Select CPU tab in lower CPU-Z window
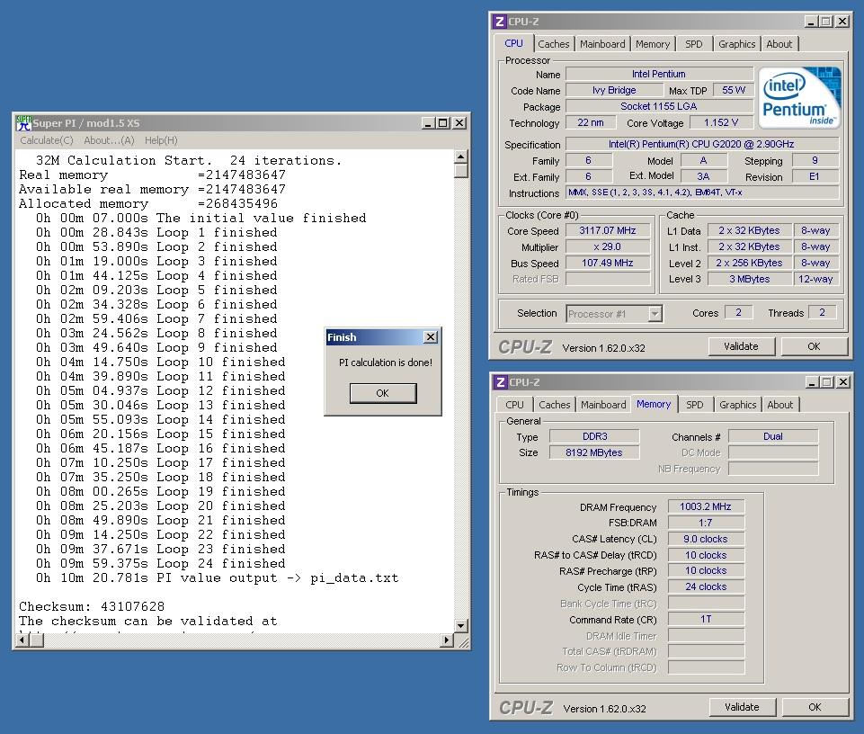Image resolution: width=864 pixels, height=734 pixels. pyautogui.click(x=514, y=405)
